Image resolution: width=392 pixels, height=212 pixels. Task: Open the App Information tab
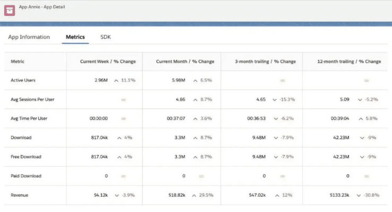29,37
